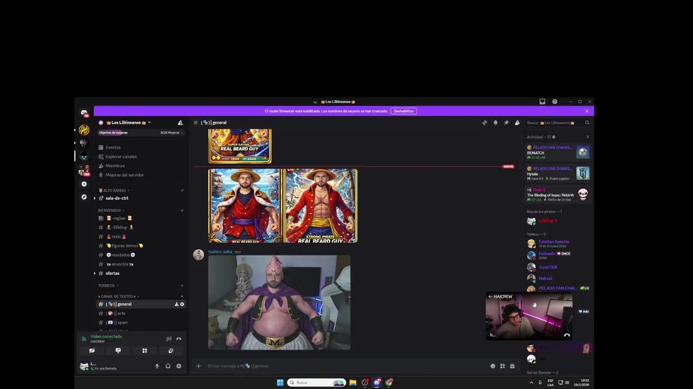Toggle the member list visibility

(x=517, y=123)
